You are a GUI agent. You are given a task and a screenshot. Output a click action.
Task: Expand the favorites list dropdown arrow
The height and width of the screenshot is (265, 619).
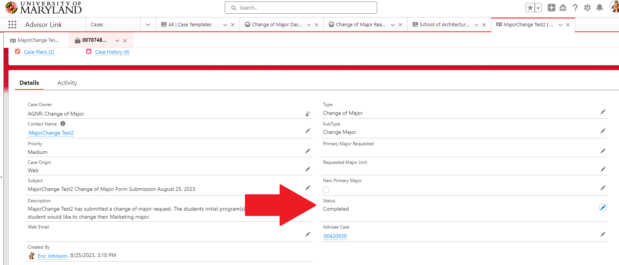(x=538, y=8)
